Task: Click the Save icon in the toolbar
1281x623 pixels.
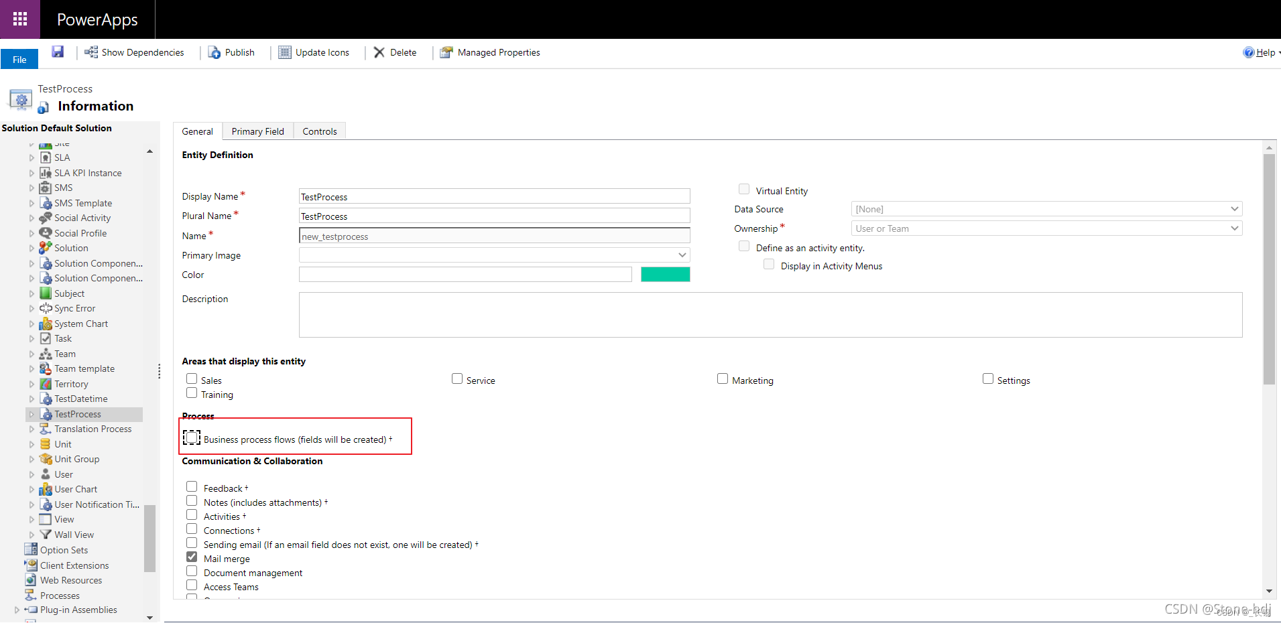Action: 58,52
